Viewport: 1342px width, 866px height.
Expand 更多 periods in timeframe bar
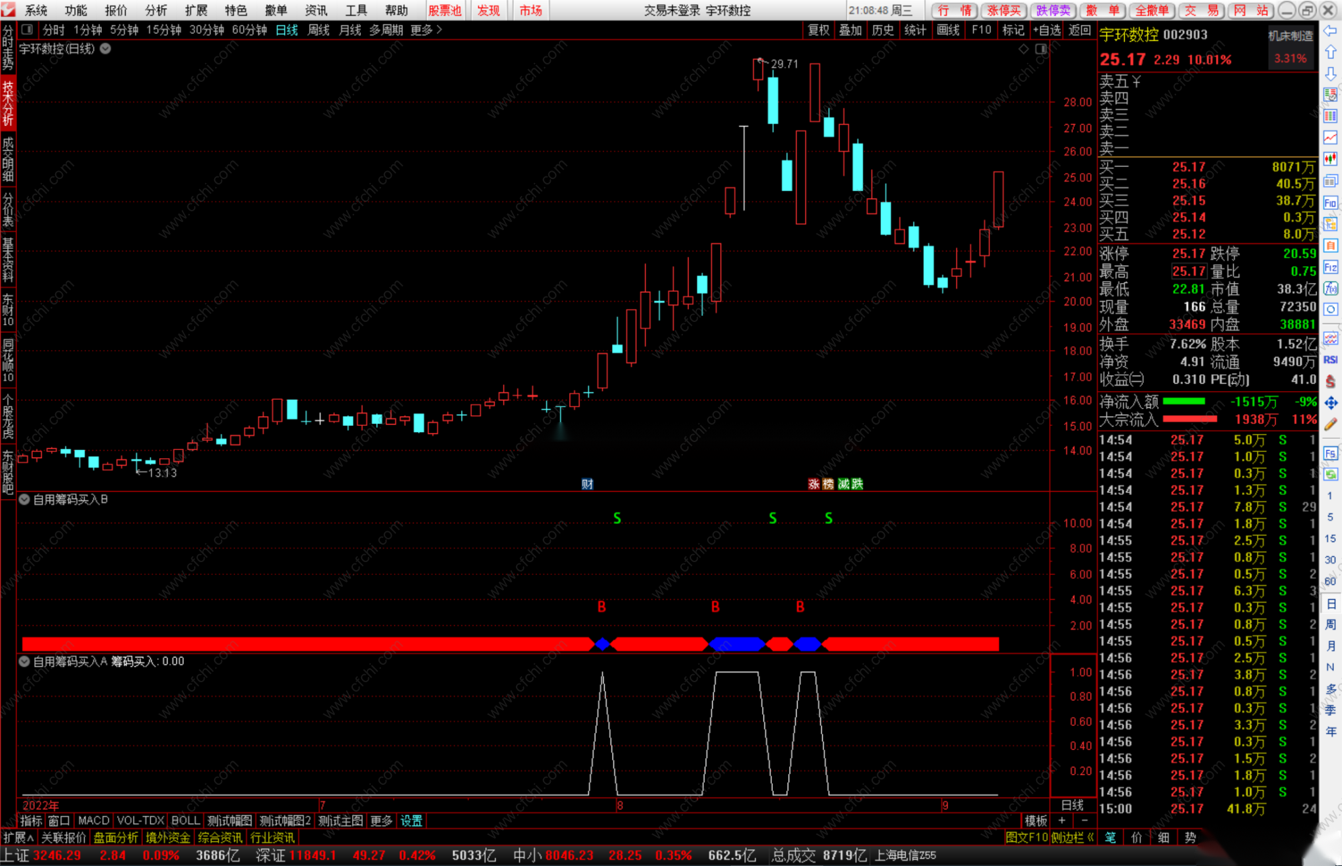pos(425,30)
